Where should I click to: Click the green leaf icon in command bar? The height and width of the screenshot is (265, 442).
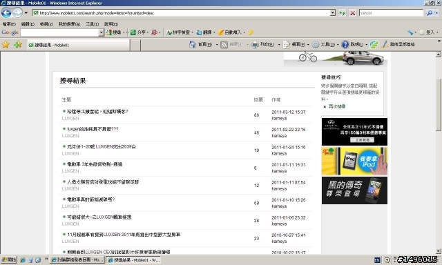[374, 44]
